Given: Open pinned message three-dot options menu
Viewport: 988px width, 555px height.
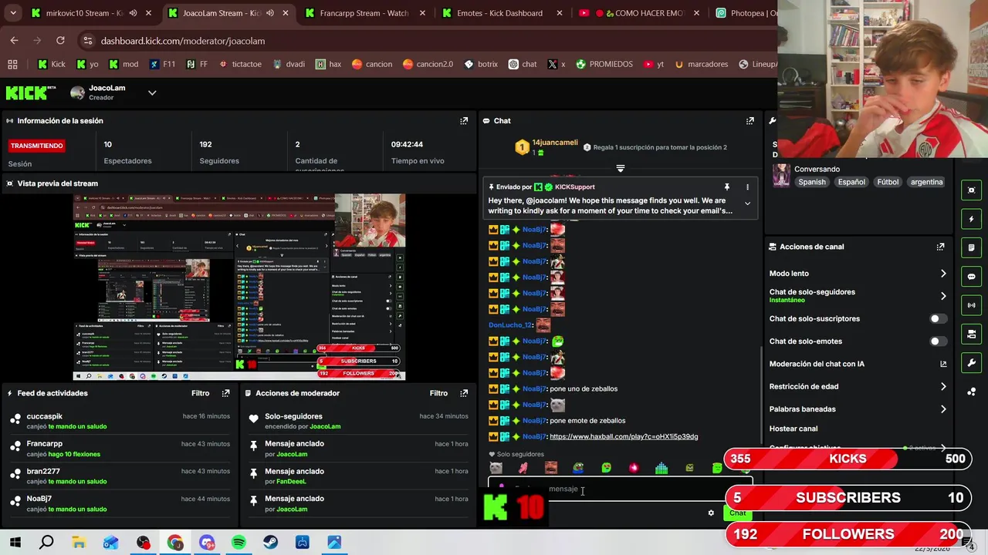Looking at the screenshot, I should click(747, 187).
